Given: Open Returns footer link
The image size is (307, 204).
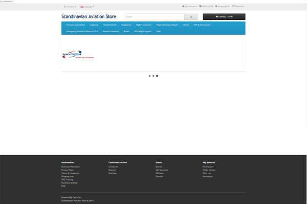Looking at the screenshot, I should click(x=112, y=170).
